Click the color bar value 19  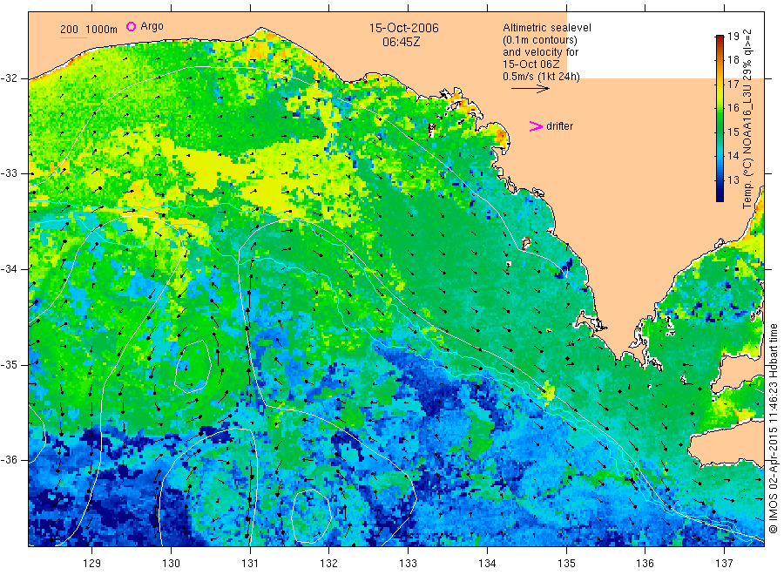[x=733, y=36]
